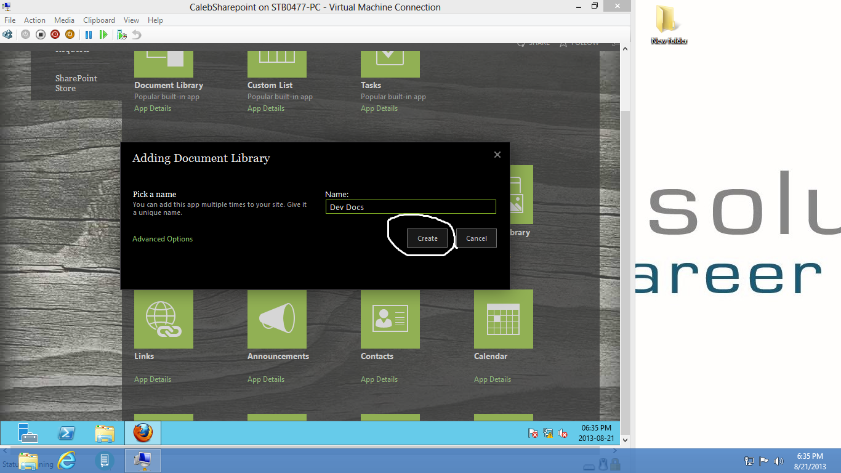
Task: Click the host network tray icon
Action: (x=749, y=461)
